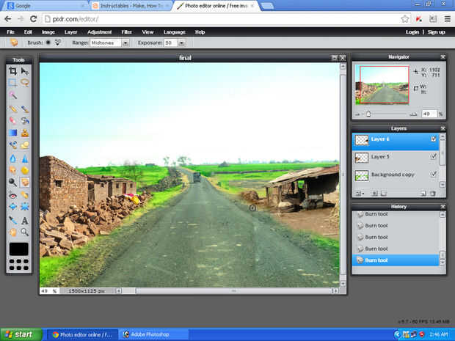455x341 pixels.
Task: Click the browser reload button
Action: click(x=33, y=19)
